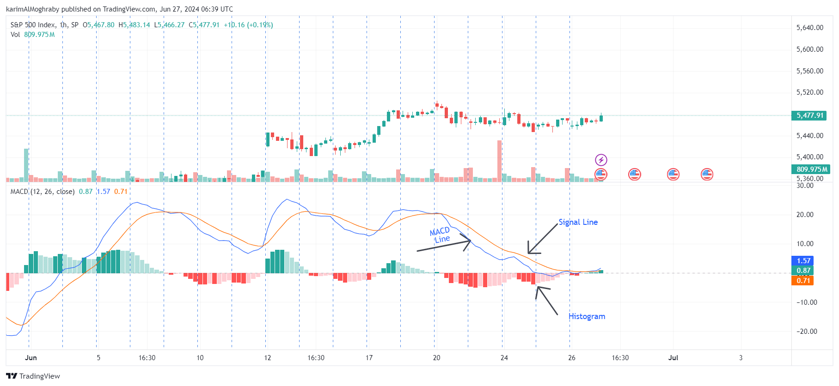The height and width of the screenshot is (386, 839).
Task: Click the 10.00 MACD axis label
Action: click(805, 244)
